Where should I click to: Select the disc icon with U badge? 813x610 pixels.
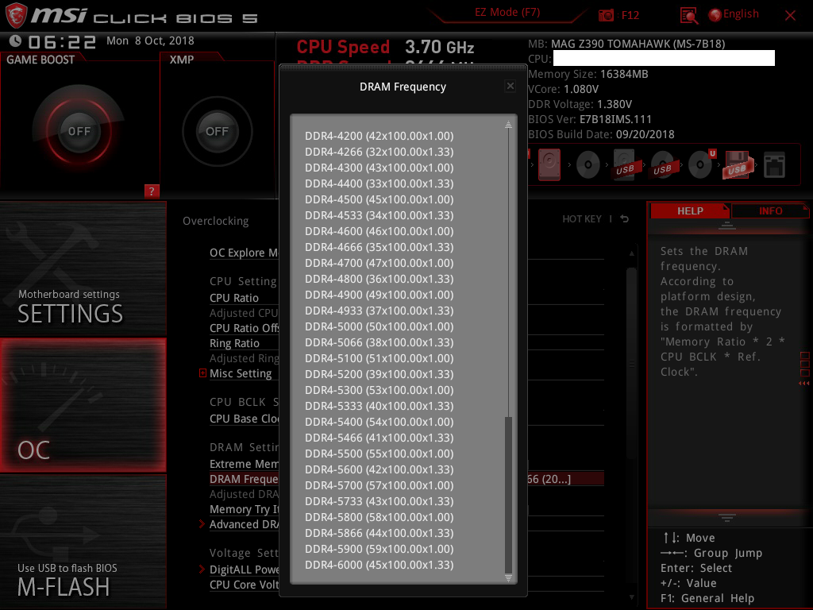tap(702, 164)
